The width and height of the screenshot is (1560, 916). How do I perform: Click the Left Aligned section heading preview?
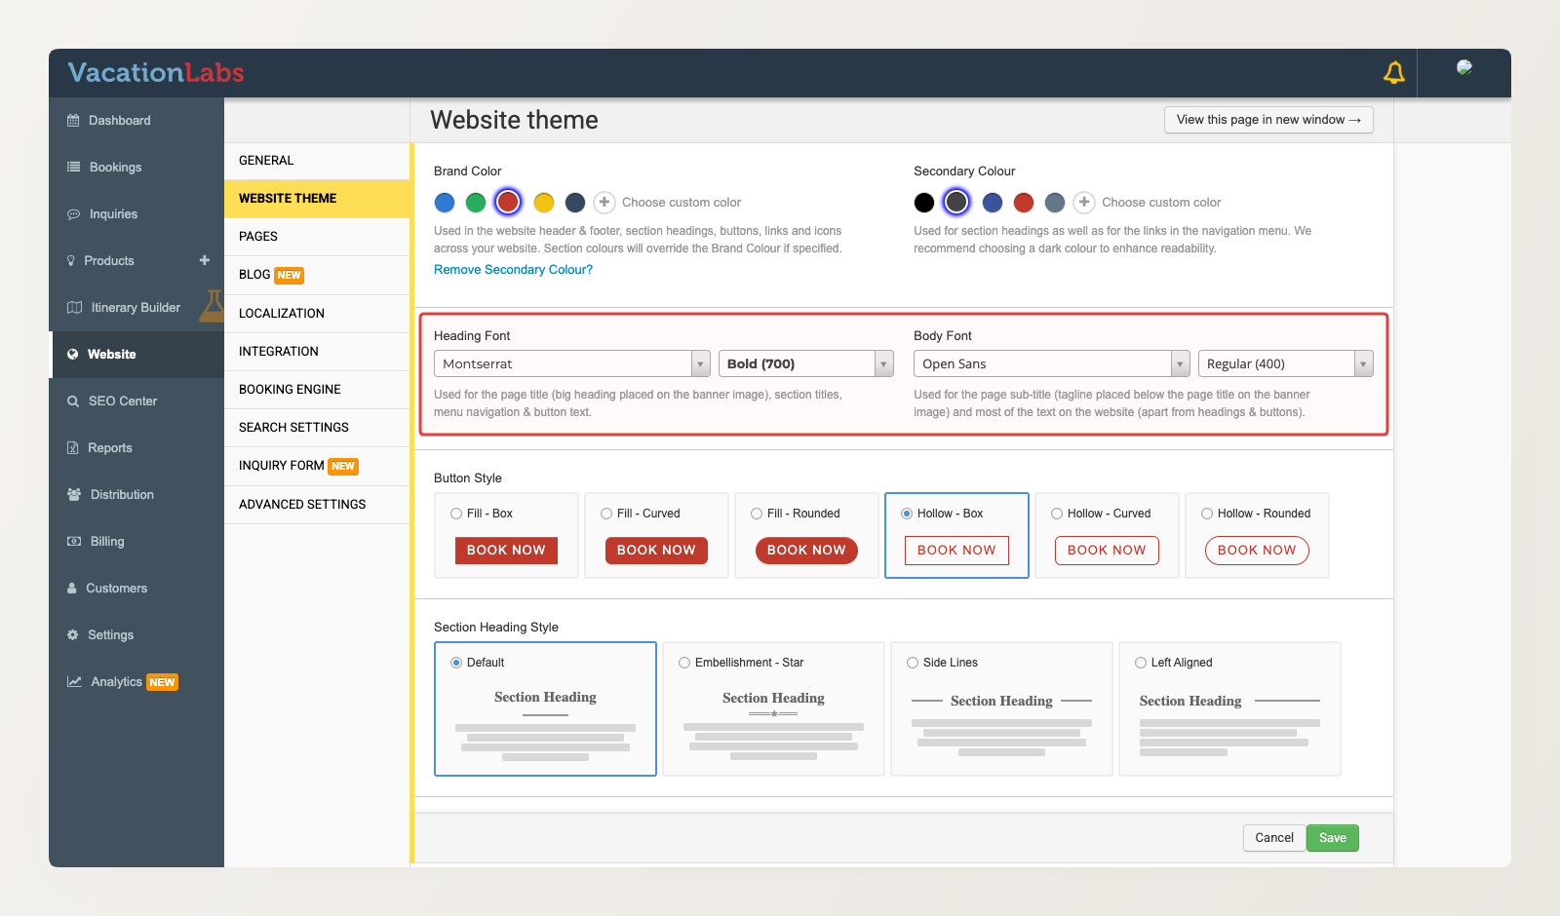click(x=1229, y=723)
